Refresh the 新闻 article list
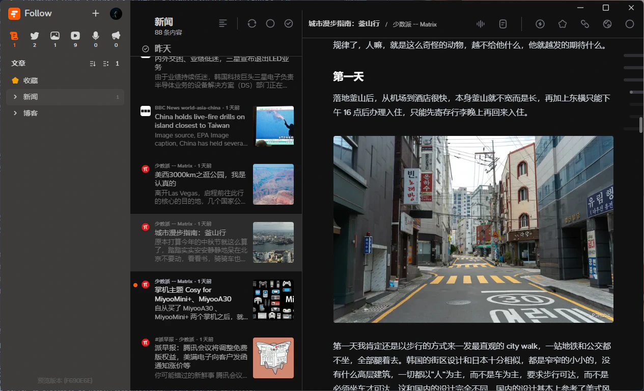Screen dimensions: 644x391 pyautogui.click(x=251, y=23)
